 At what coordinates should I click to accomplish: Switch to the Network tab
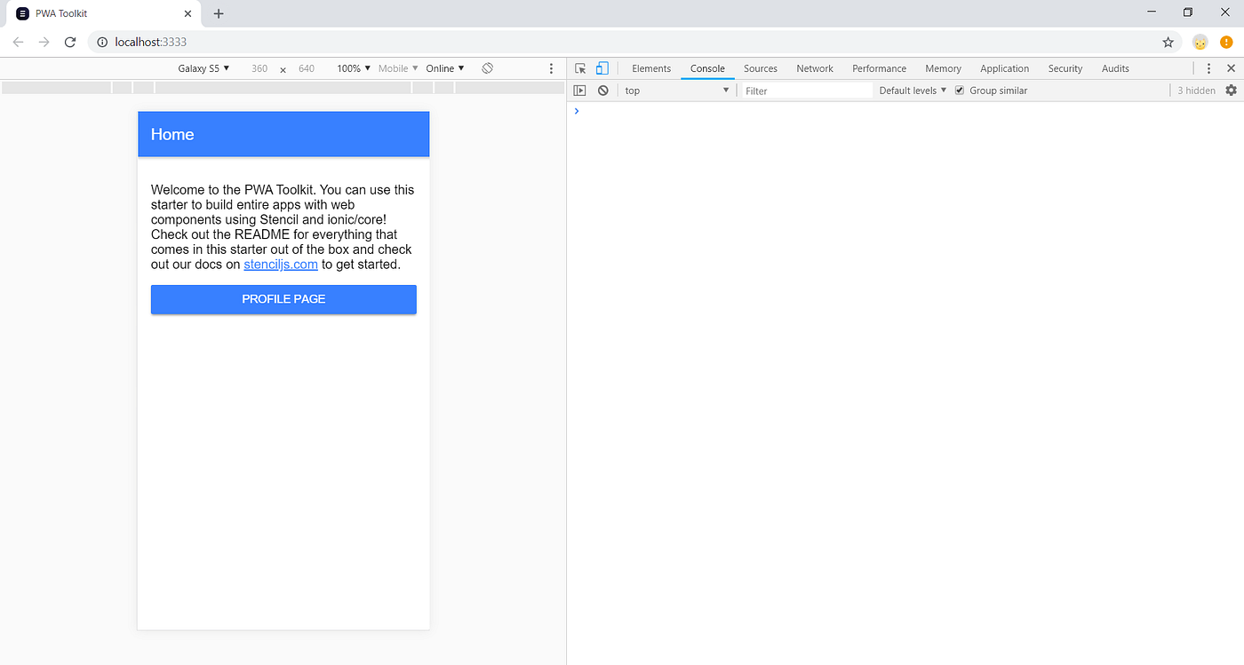(815, 67)
